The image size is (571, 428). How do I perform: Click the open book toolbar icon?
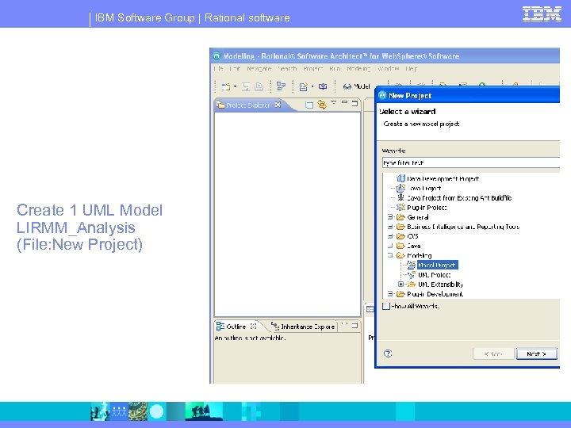pyautogui.click(x=323, y=86)
